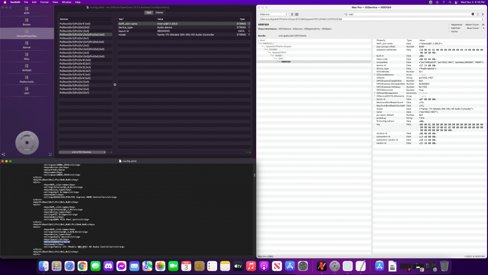The width and height of the screenshot is (488, 275).
Task: Open the PlatformInfo section in sidebar
Action: 26,80
